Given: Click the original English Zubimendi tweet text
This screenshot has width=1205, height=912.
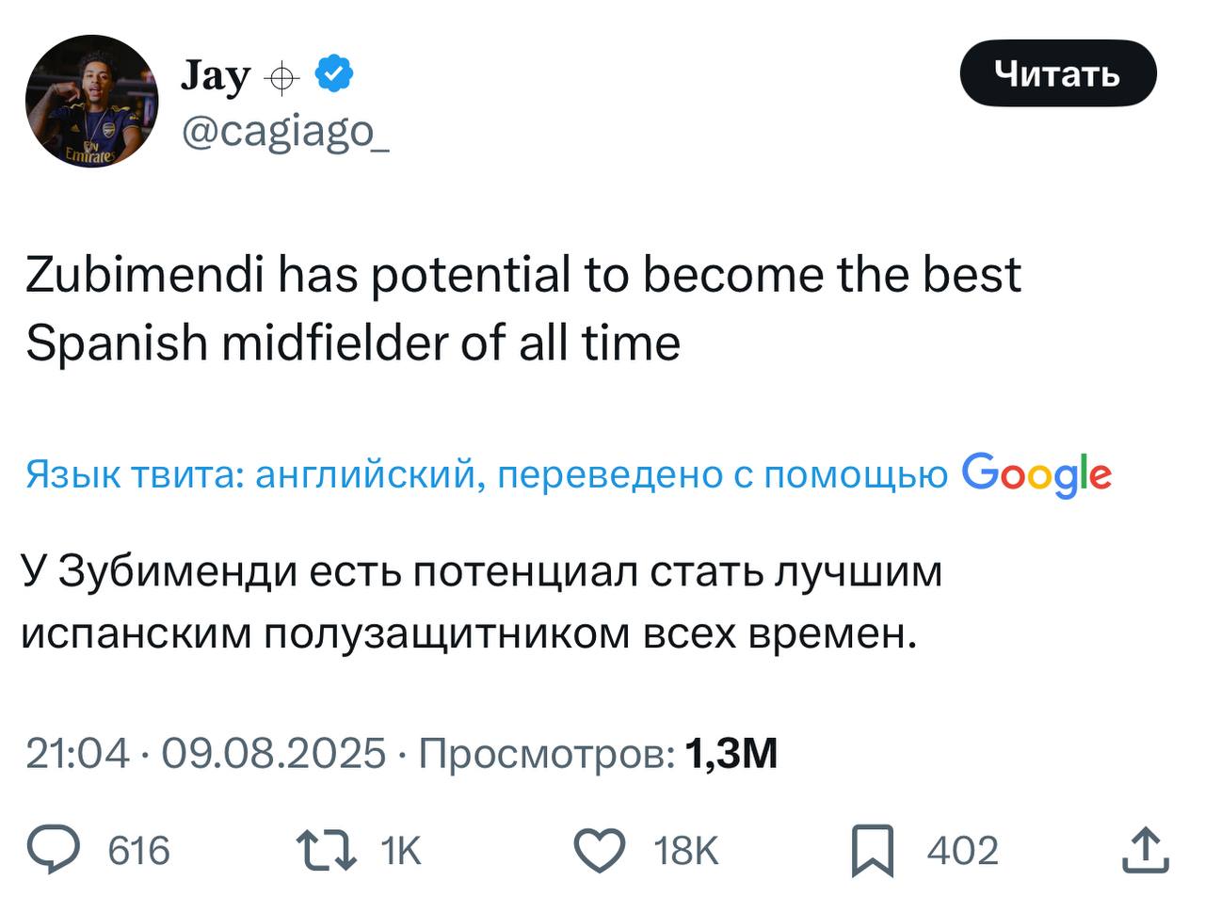Looking at the screenshot, I should tap(522, 309).
